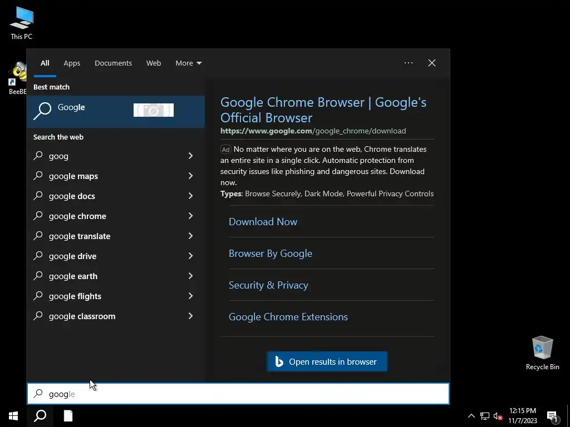Open the network status tray icon
This screenshot has width=570, height=427.
click(485, 416)
